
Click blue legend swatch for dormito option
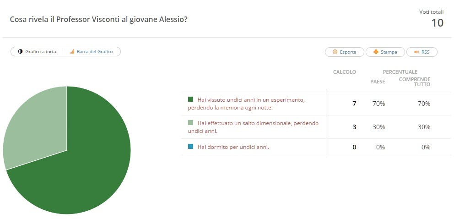pyautogui.click(x=190, y=147)
